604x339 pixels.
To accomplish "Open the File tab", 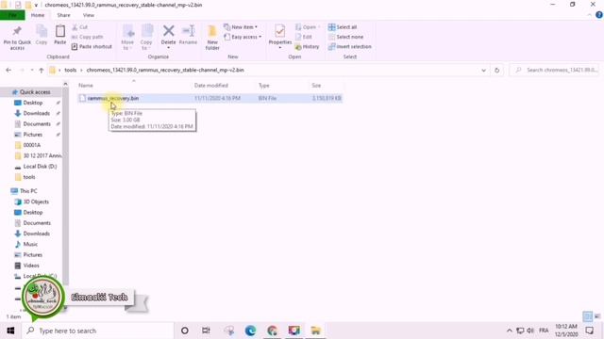I will [x=12, y=15].
